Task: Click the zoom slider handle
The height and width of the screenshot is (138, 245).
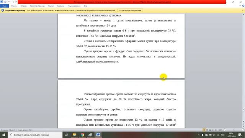Action: 234,130
